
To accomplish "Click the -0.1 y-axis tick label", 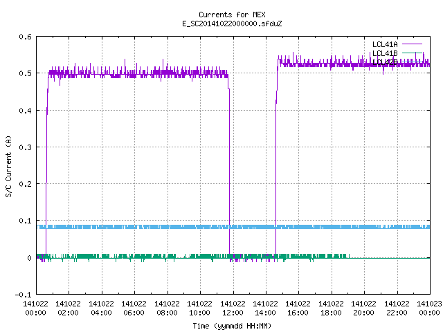I will pyautogui.click(x=23, y=295).
